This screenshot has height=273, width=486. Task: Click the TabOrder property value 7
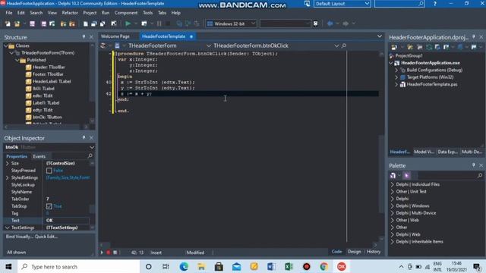[x=68, y=199]
